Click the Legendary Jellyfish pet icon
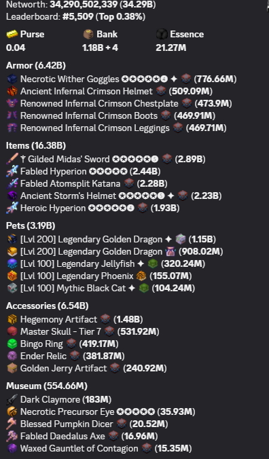269x459 pixels. [12, 263]
